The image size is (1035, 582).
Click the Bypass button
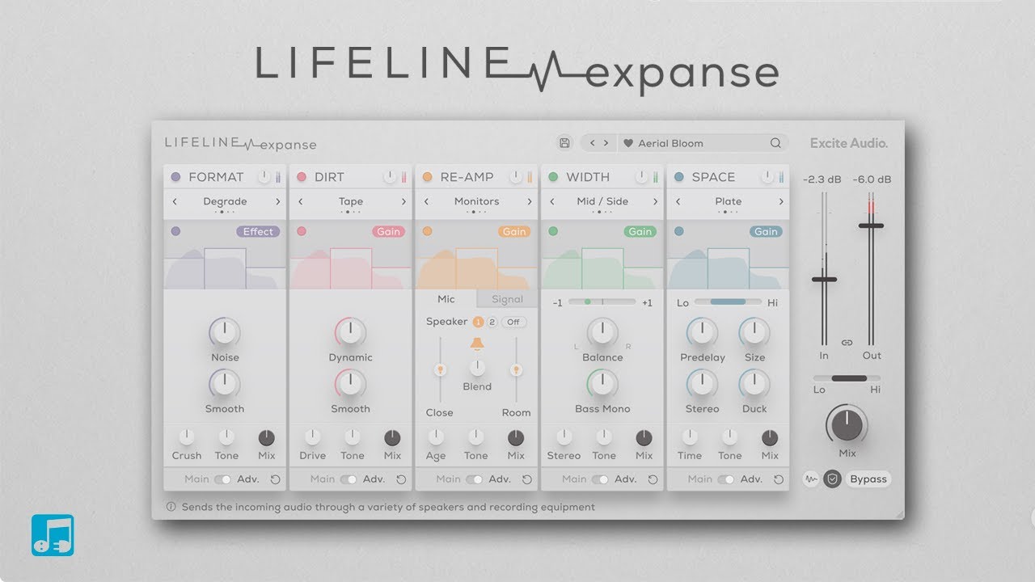(x=868, y=479)
